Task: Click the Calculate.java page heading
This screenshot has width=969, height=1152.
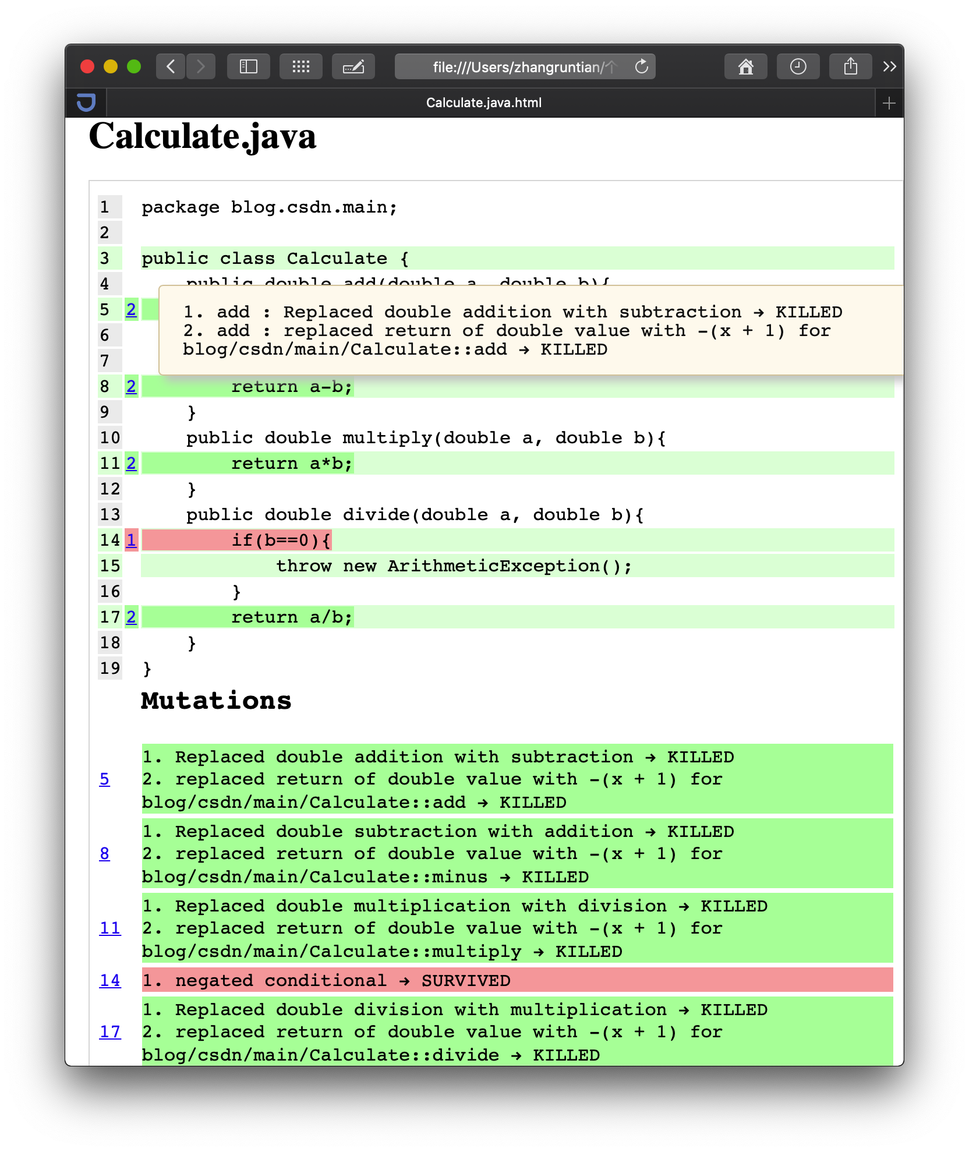Action: 203,137
